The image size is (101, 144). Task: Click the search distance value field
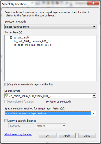coord(21,126)
